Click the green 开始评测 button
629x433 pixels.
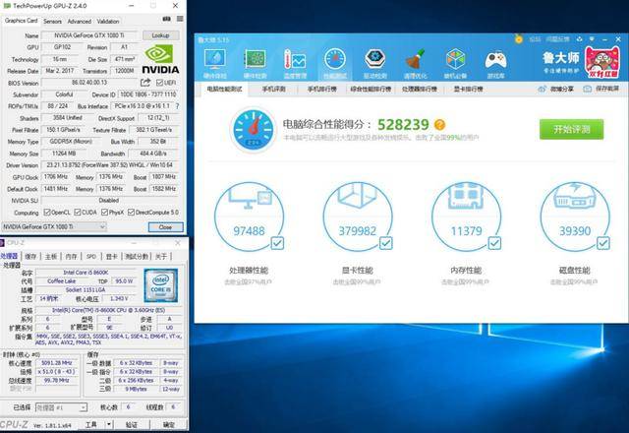[571, 129]
